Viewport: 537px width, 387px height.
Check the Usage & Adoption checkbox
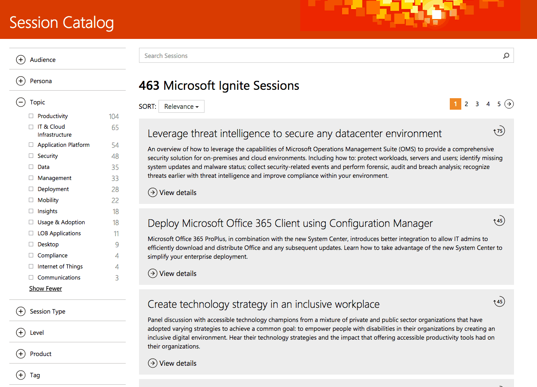coord(31,222)
